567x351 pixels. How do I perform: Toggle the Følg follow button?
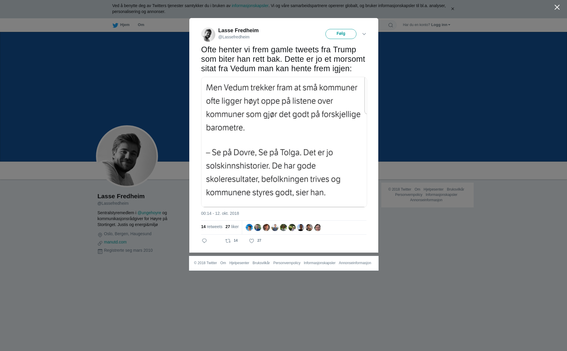point(341,34)
